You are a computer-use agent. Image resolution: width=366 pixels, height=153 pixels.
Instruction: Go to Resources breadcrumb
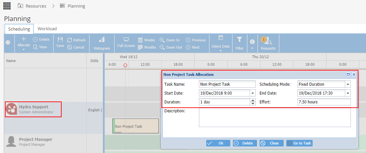pyautogui.click(x=32, y=6)
